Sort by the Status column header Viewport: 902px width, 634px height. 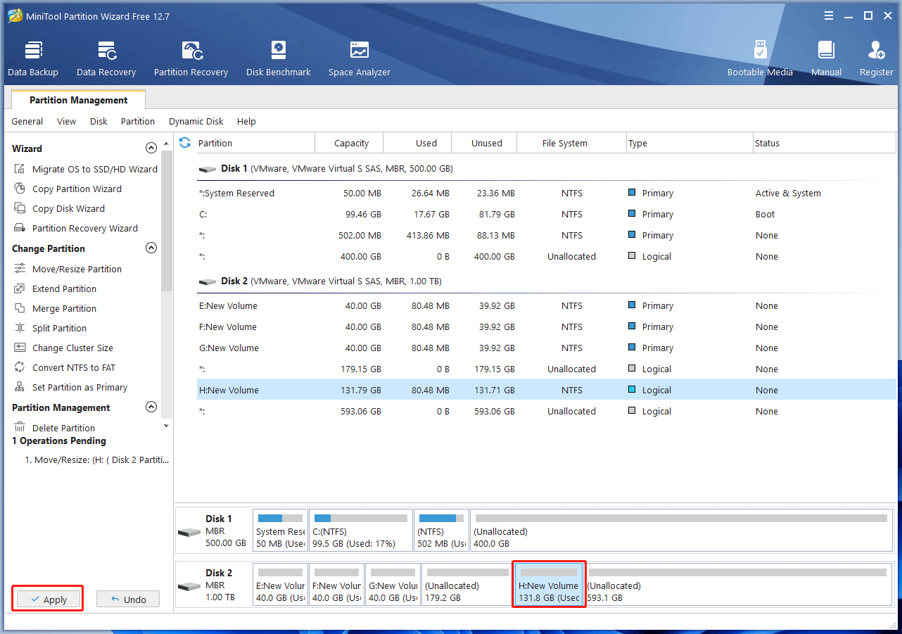click(825, 143)
